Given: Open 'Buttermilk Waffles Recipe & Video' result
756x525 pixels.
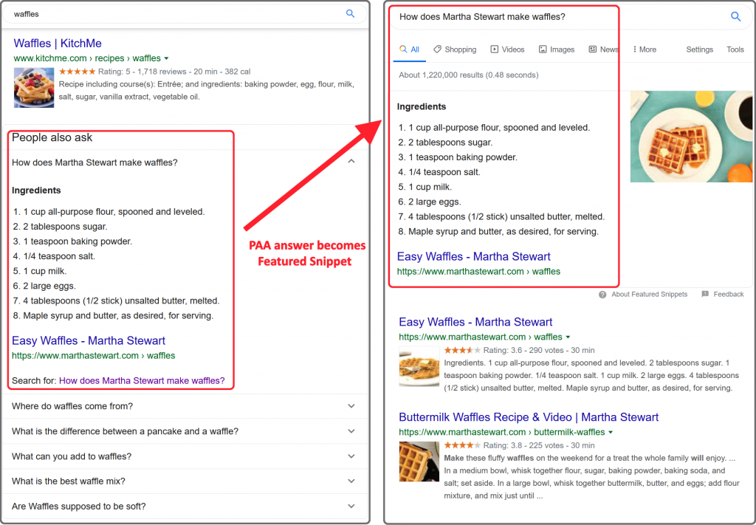Looking at the screenshot, I should [x=529, y=417].
